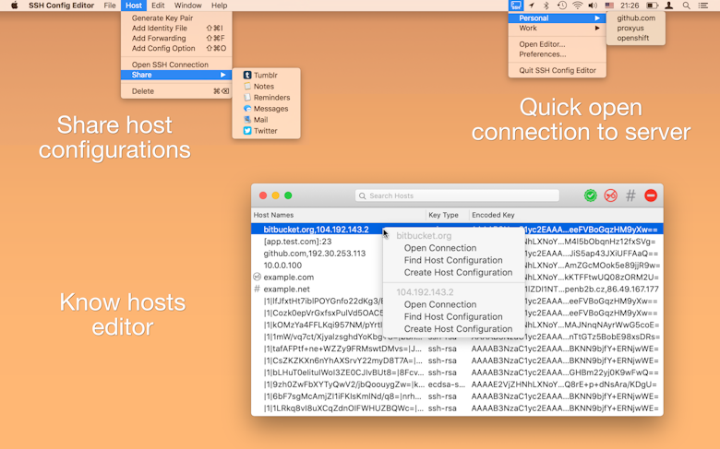
Task: Click the volume menu bar icon
Action: 593,6
